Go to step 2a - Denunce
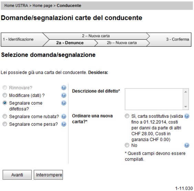The height and width of the screenshot is (191, 194). (x=70, y=43)
